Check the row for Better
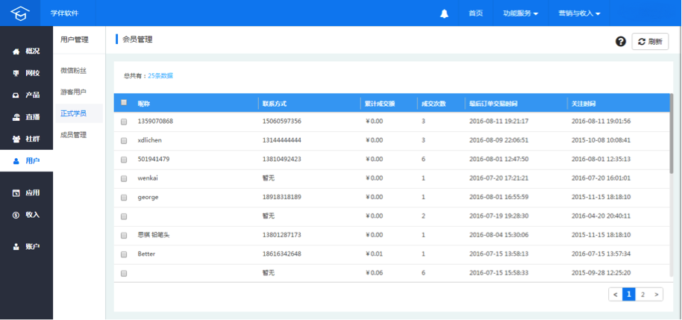The image size is (682, 320). click(x=124, y=254)
